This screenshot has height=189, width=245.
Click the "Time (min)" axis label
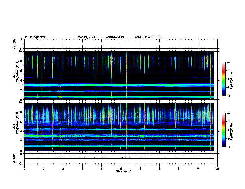pos(124,171)
